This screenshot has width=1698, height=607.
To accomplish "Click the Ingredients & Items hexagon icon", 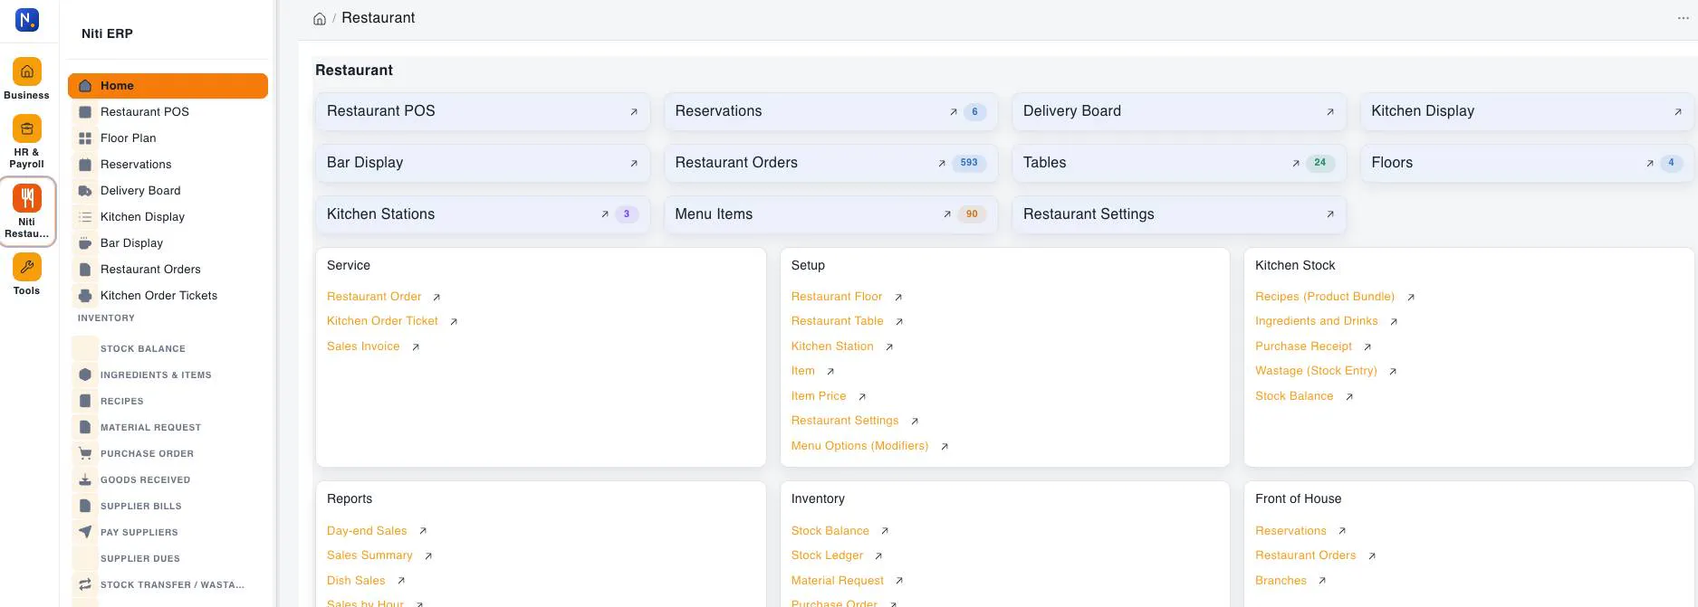I will coord(85,375).
